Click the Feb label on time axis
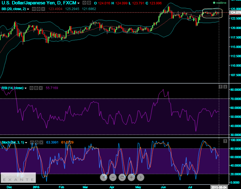Image resolution: width=241 pixels, height=189 pixels. tap(61, 187)
